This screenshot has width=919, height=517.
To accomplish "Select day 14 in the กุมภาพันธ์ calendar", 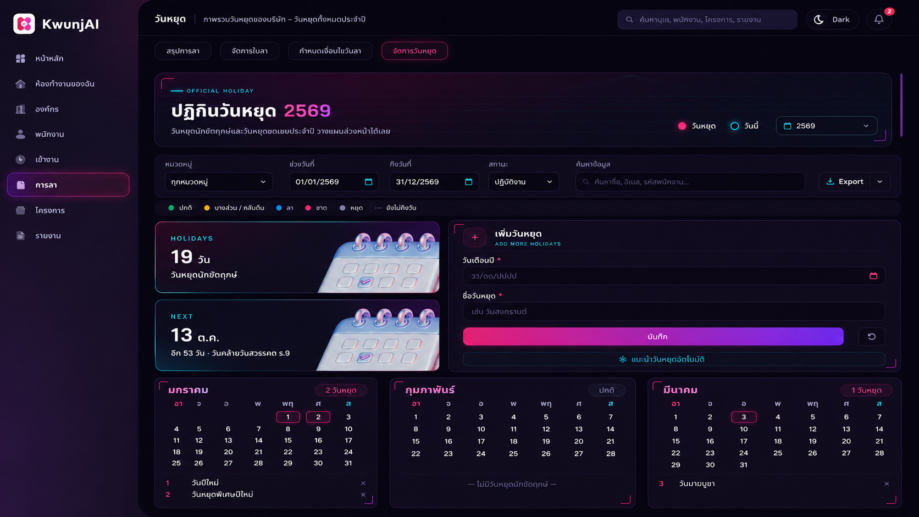I will (611, 429).
